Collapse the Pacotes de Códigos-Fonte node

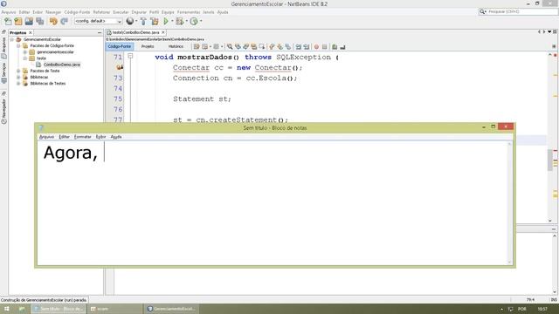(x=18, y=46)
